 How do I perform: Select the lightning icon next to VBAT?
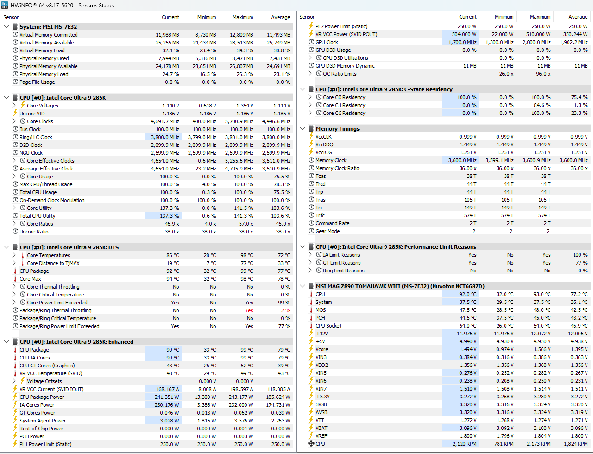pos(311,428)
